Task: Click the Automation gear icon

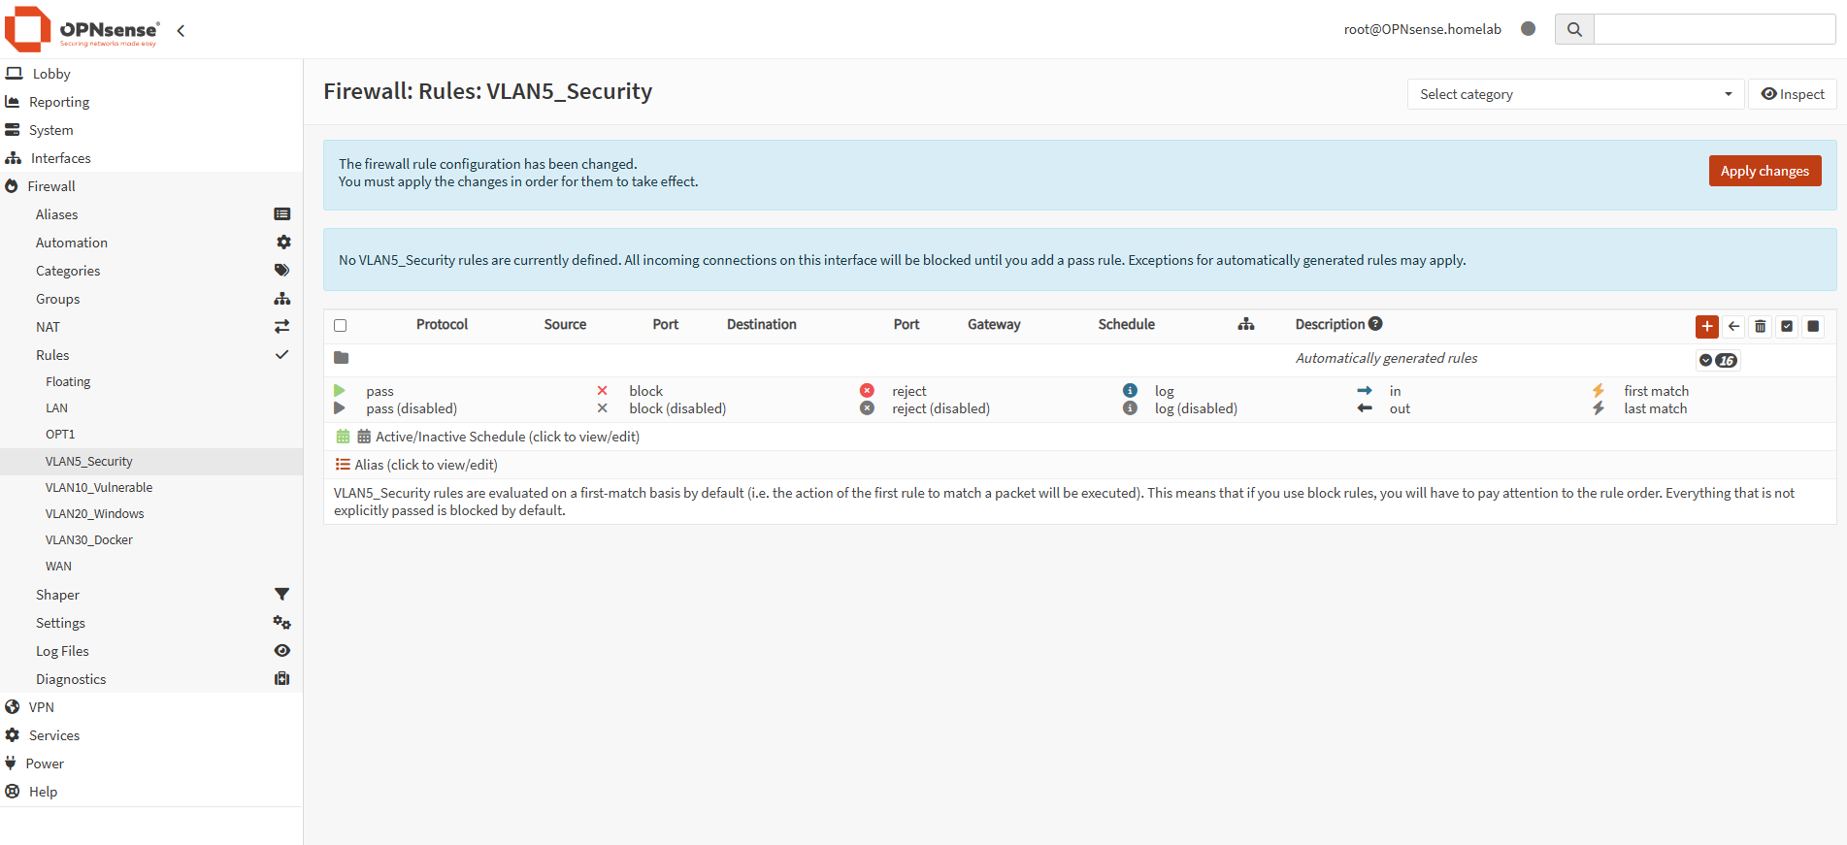Action: (283, 243)
